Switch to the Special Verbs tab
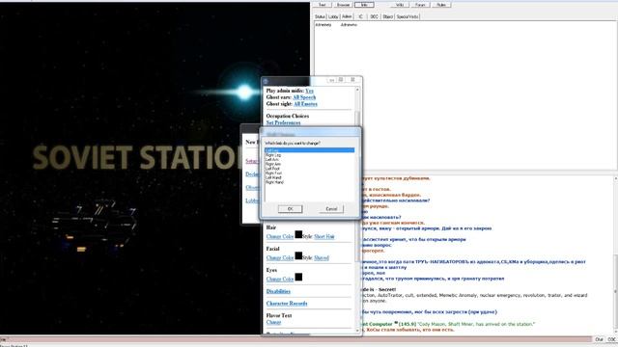This screenshot has height=347, width=618. (407, 17)
